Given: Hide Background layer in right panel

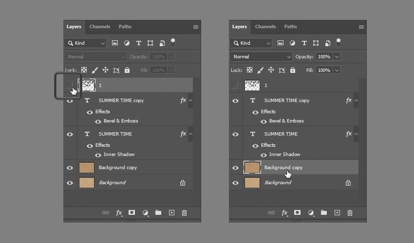Looking at the screenshot, I should click(x=235, y=183).
